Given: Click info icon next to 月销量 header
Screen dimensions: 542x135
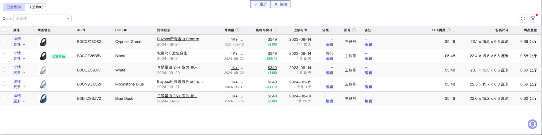Looking at the screenshot, I should click(x=237, y=30).
